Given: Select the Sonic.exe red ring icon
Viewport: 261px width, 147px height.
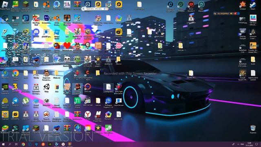Looking at the screenshot, I should click(88, 87).
